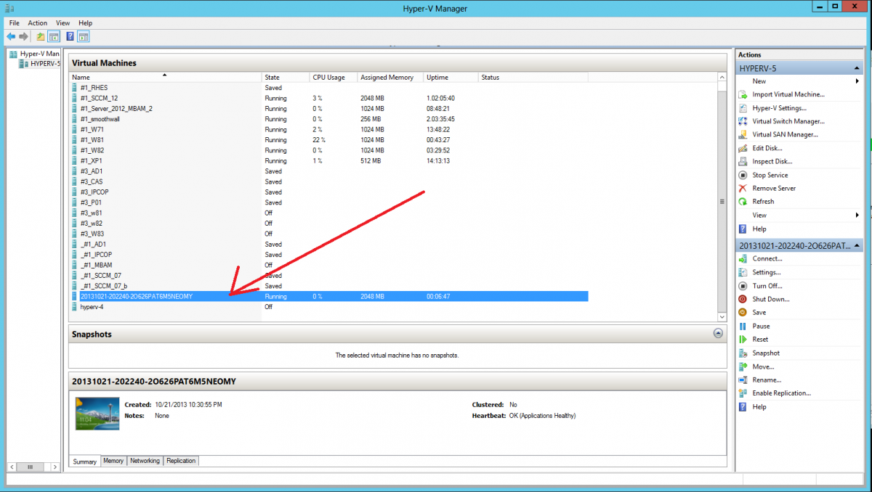Screen dimensions: 872x492
Task: Click the Turn Off icon
Action: (x=743, y=286)
